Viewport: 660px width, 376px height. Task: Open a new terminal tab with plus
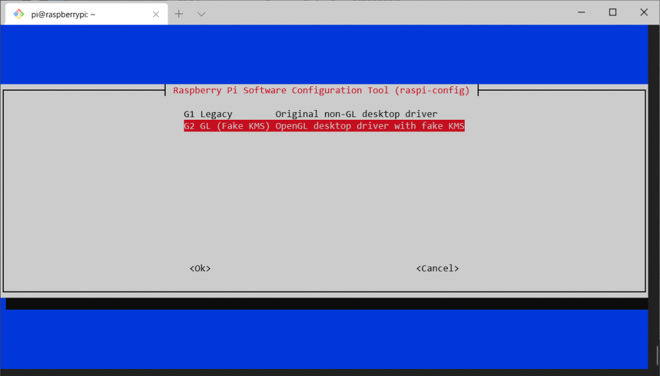click(x=179, y=14)
